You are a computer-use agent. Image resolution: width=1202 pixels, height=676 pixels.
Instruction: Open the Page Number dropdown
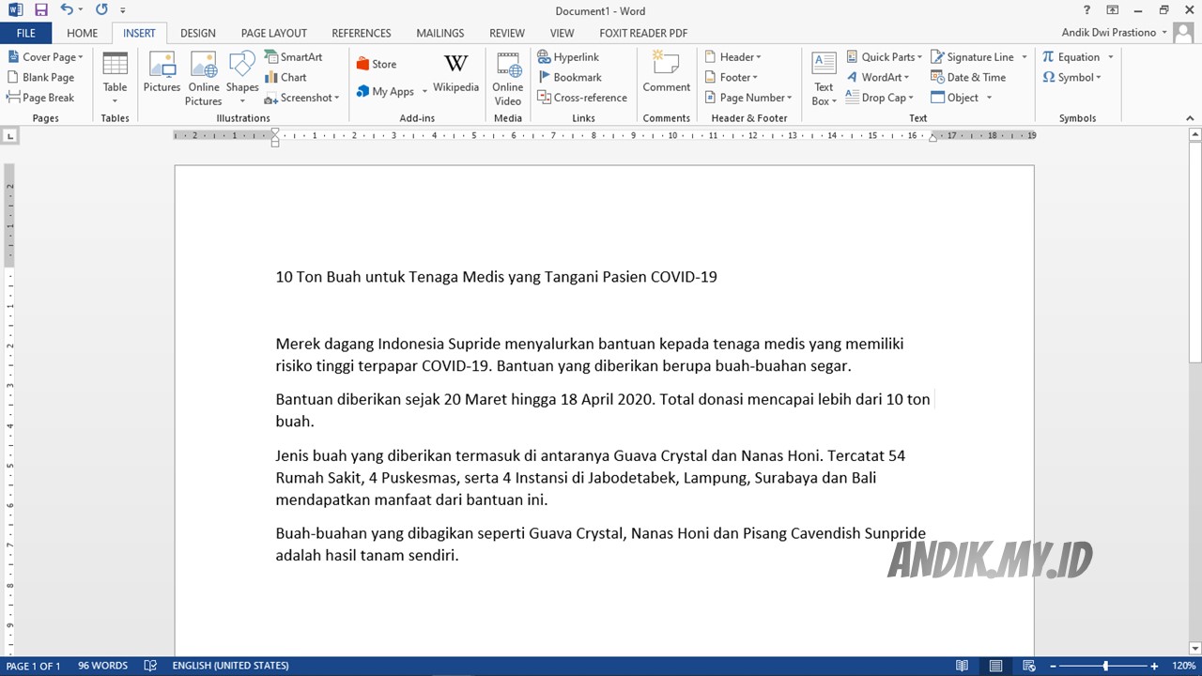pyautogui.click(x=747, y=98)
